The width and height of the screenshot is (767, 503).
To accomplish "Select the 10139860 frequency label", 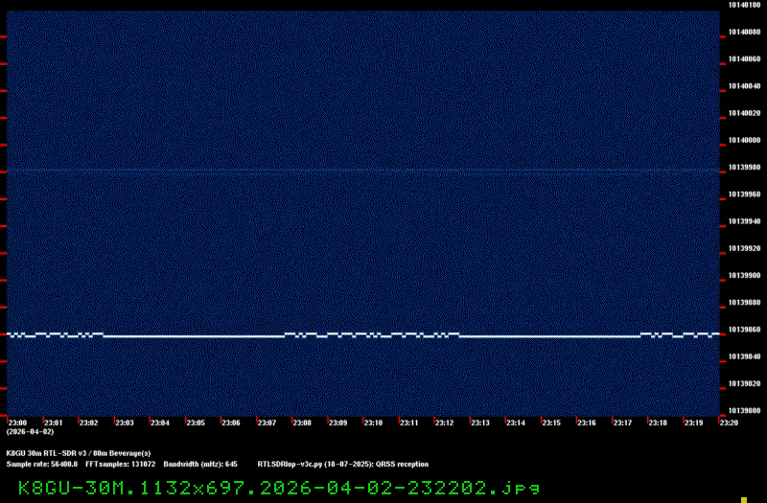I will 745,330.
